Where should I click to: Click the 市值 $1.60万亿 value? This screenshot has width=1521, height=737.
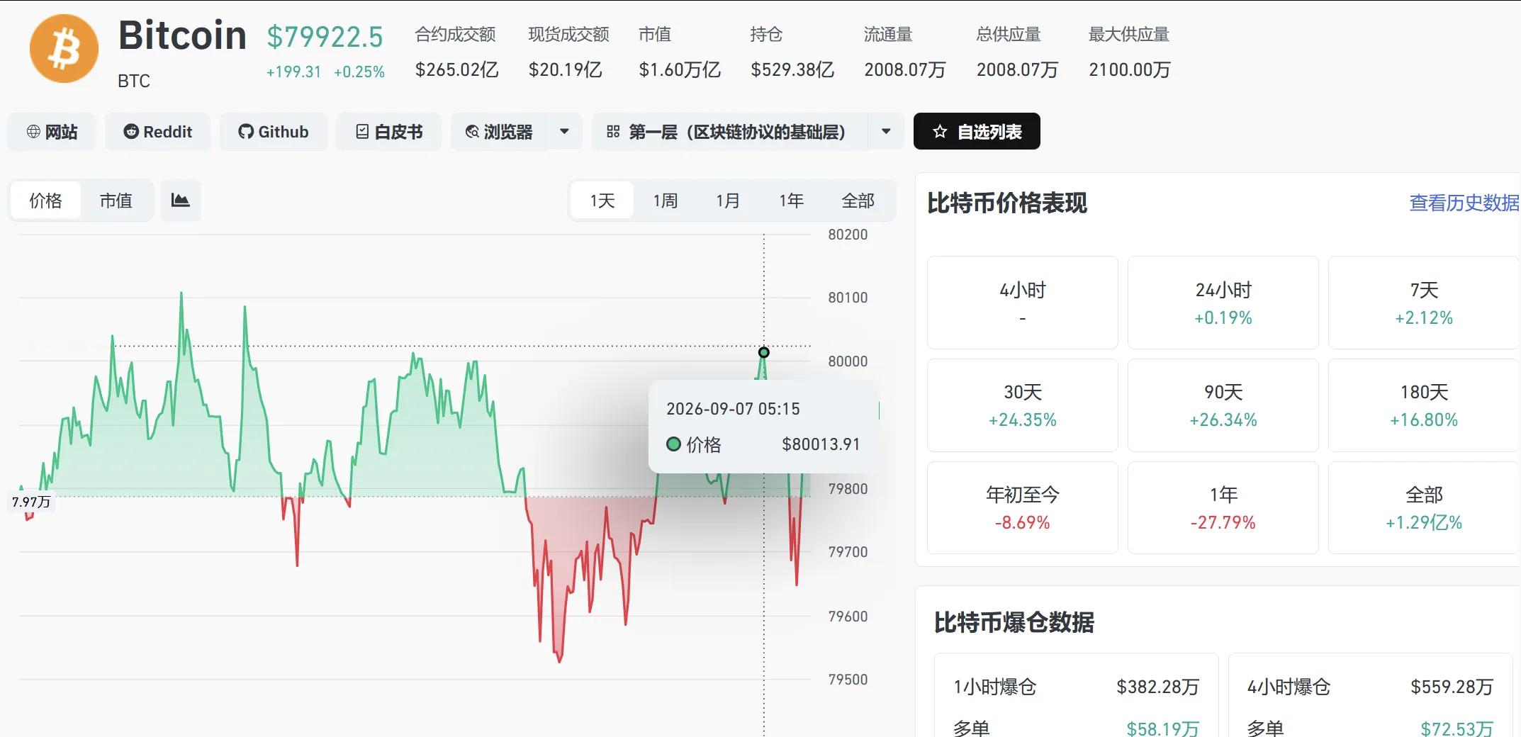pos(680,69)
